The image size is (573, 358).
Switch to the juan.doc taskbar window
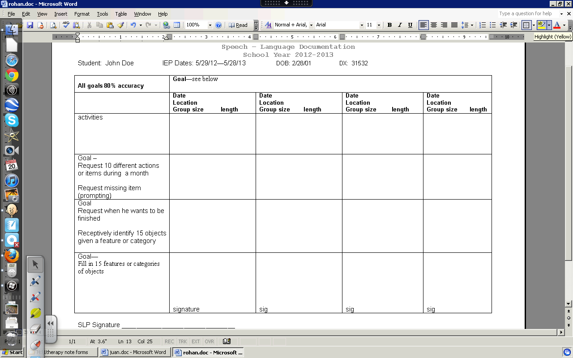coord(134,352)
